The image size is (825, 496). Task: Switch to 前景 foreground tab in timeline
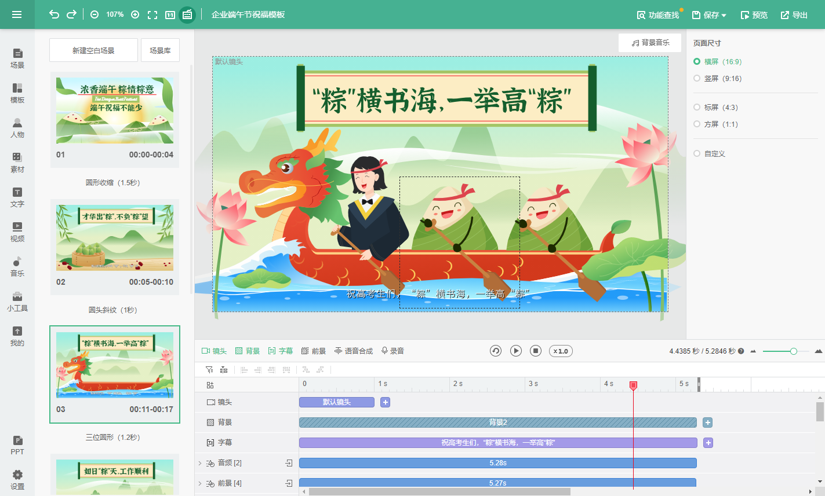click(314, 351)
